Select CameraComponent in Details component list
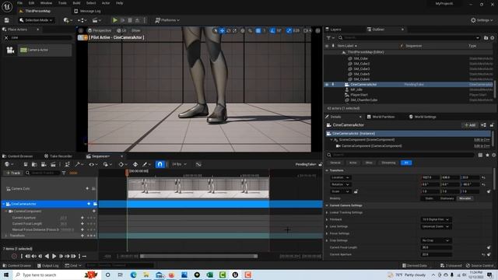Screen dimensions: 498x280 tap(372, 146)
